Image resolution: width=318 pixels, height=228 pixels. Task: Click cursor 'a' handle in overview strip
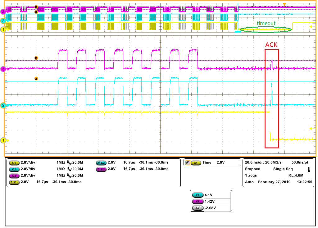pyautogui.click(x=36, y=12)
